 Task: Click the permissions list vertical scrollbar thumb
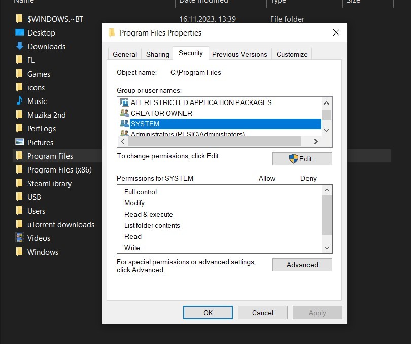[327, 215]
